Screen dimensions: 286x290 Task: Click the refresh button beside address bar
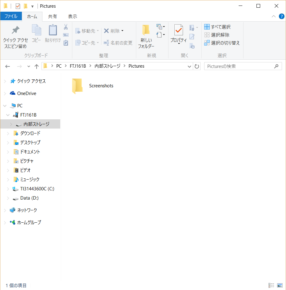point(197,66)
